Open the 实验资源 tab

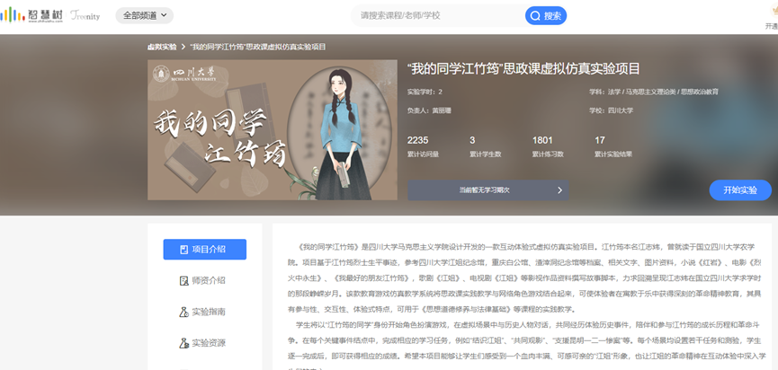[x=204, y=343]
